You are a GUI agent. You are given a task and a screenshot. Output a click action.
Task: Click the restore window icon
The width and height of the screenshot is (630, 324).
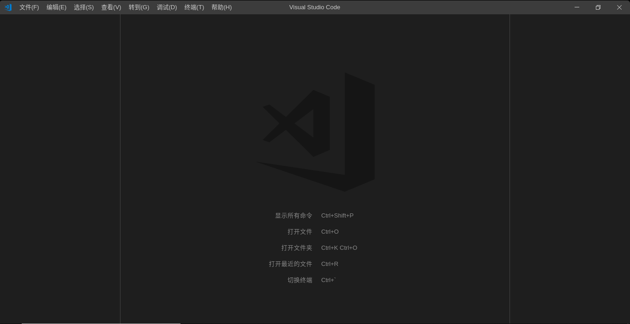(x=598, y=7)
